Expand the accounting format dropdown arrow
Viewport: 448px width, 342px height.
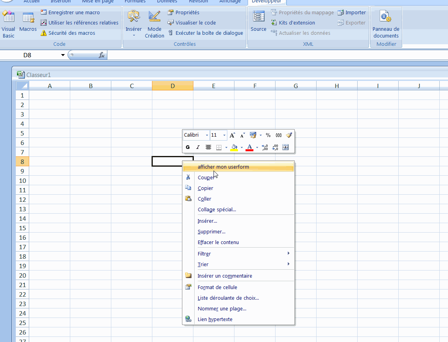point(261,135)
